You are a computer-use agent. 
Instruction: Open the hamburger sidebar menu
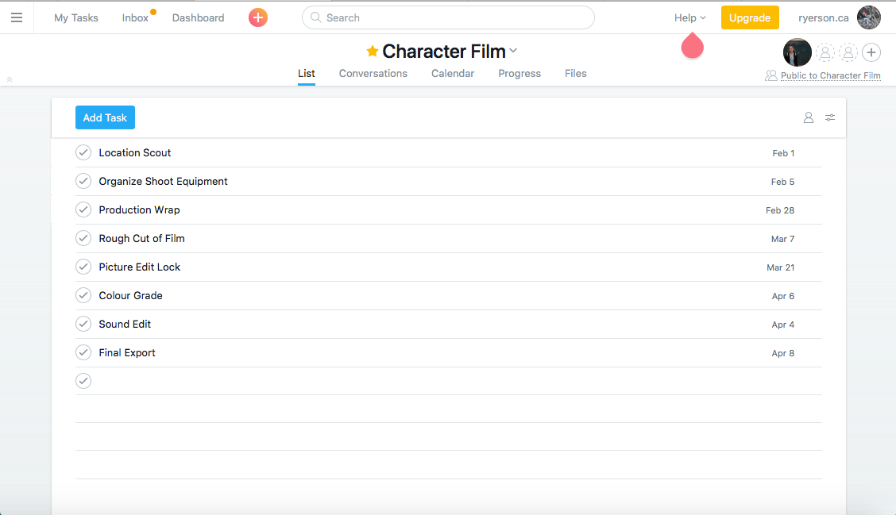point(17,17)
